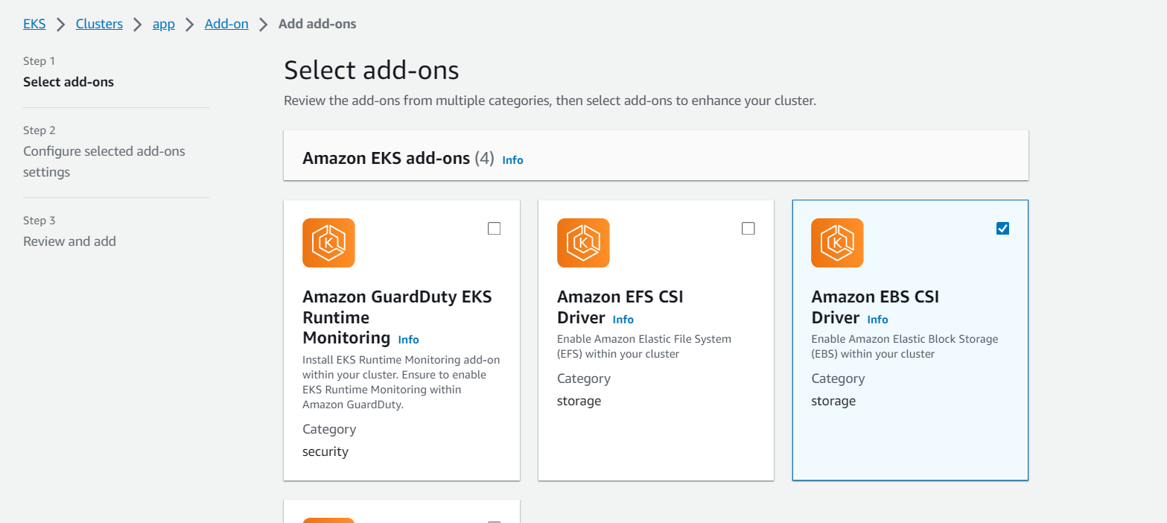Go to Step 3 Review and add
Screen dimensions: 1167x523
69,241
